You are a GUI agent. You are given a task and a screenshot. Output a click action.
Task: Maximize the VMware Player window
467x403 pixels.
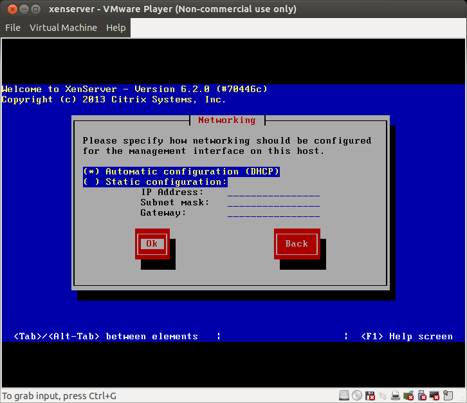pyautogui.click(x=36, y=9)
